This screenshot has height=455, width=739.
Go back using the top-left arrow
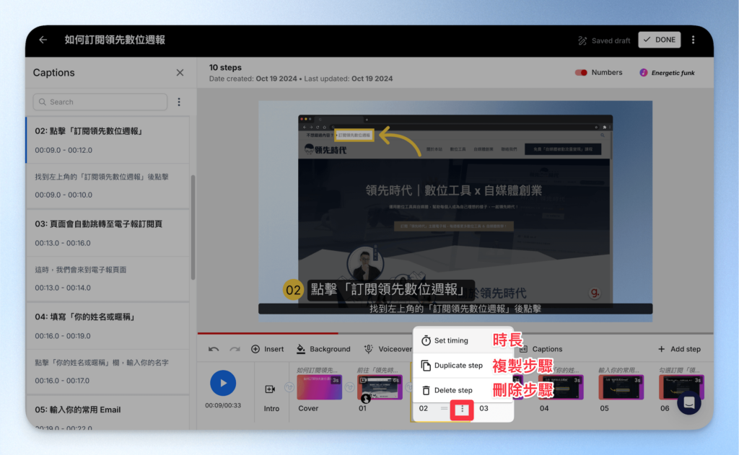point(43,40)
